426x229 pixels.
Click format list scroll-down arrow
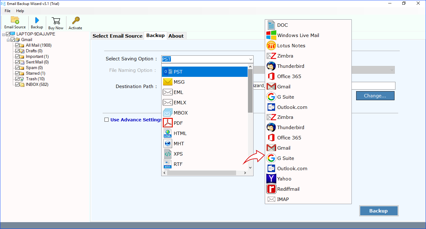tap(250, 167)
